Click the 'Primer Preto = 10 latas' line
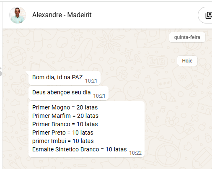This screenshot has height=169, width=212. pyautogui.click(x=63, y=133)
